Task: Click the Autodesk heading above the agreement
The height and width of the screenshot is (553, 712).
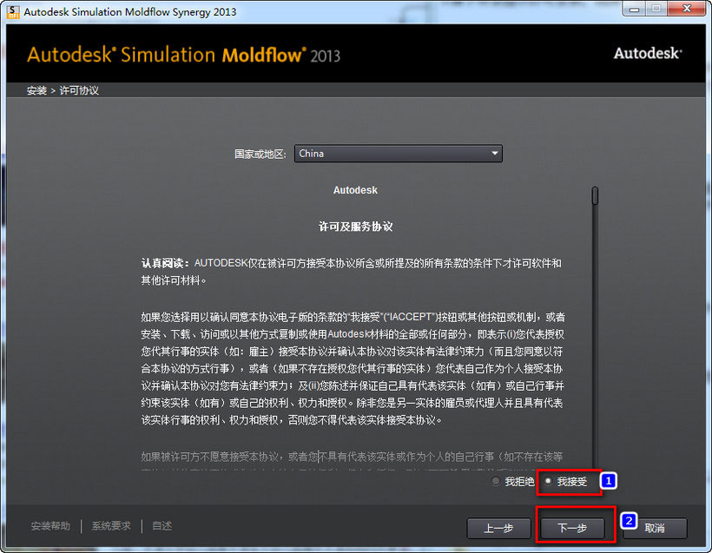Action: [355, 190]
